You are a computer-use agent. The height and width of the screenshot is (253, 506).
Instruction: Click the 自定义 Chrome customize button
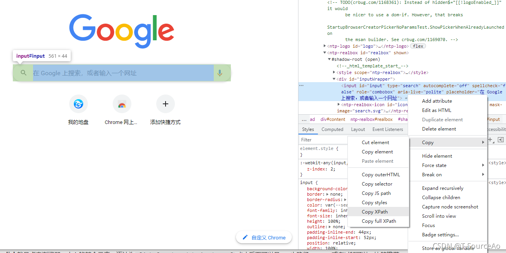[264, 238]
